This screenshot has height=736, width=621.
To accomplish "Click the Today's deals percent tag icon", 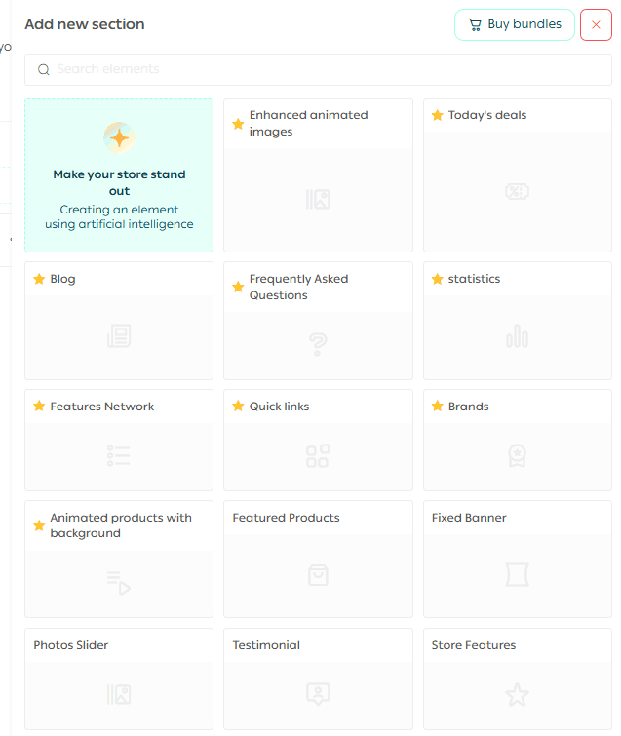I will tap(517, 191).
